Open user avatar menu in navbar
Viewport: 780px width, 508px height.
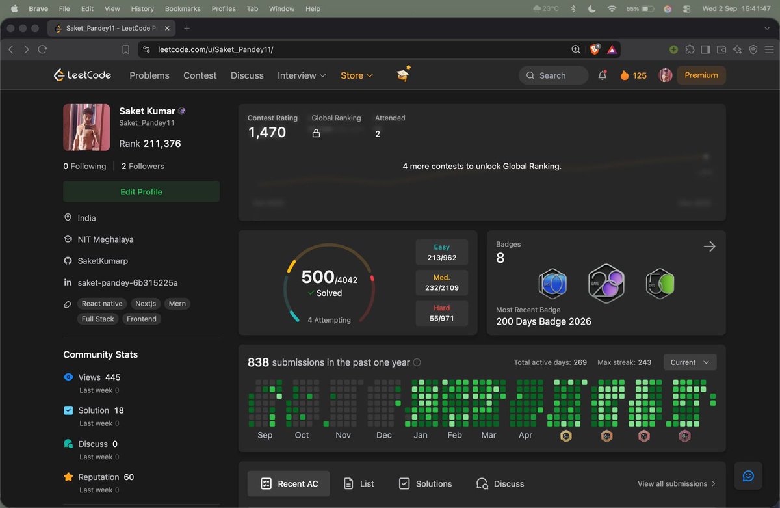tap(666, 75)
